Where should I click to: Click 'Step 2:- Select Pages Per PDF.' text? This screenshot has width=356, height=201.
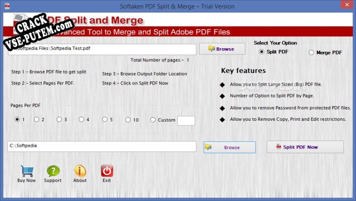(43, 83)
